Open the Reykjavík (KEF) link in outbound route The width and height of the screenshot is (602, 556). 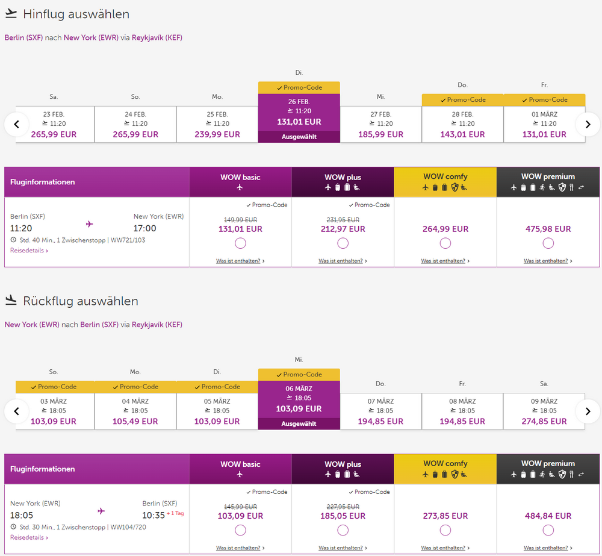point(157,37)
